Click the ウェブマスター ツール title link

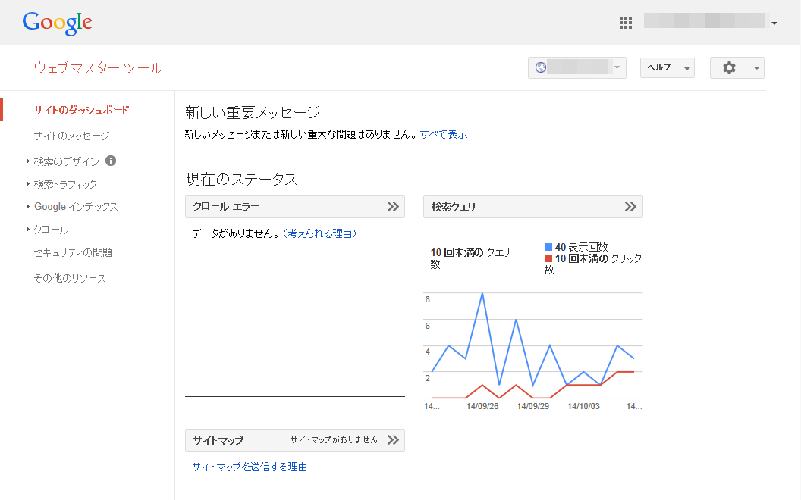click(x=98, y=68)
